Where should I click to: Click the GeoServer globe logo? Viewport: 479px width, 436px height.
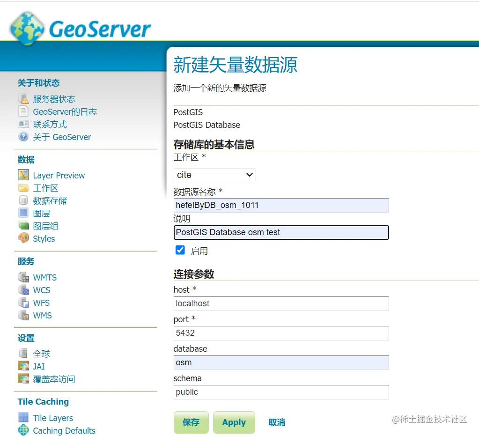(x=27, y=29)
